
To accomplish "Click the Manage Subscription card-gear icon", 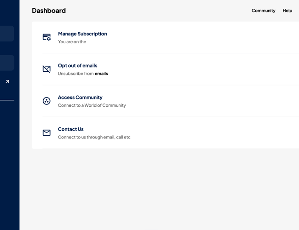I will (x=46, y=37).
